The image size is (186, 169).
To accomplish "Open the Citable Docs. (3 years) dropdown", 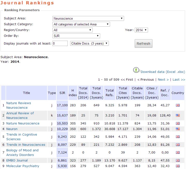I will coord(89,43).
